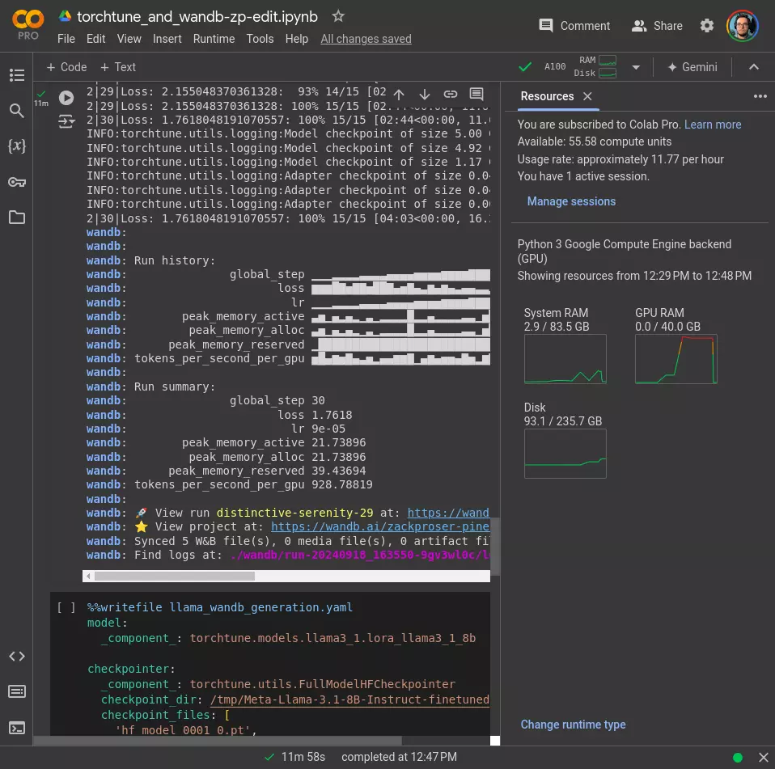Open Code snippets panel icon
Viewport: 775px width, 769px height.
pos(16,656)
